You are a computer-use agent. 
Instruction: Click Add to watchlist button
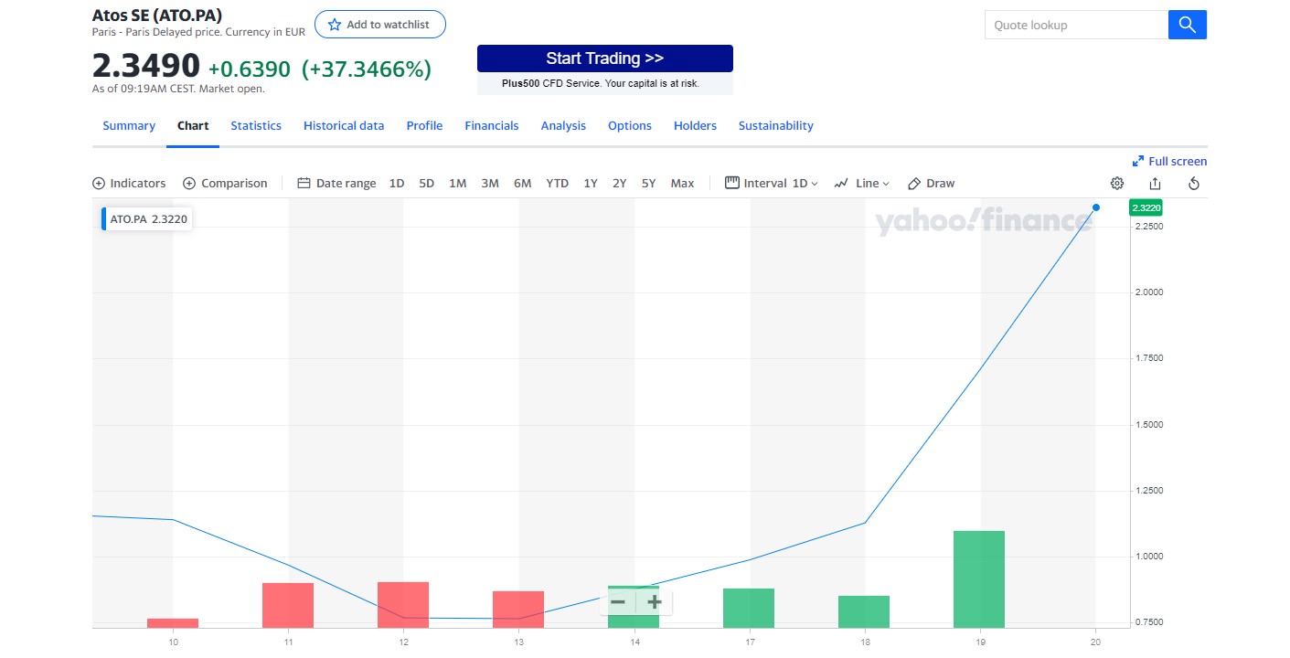point(379,25)
